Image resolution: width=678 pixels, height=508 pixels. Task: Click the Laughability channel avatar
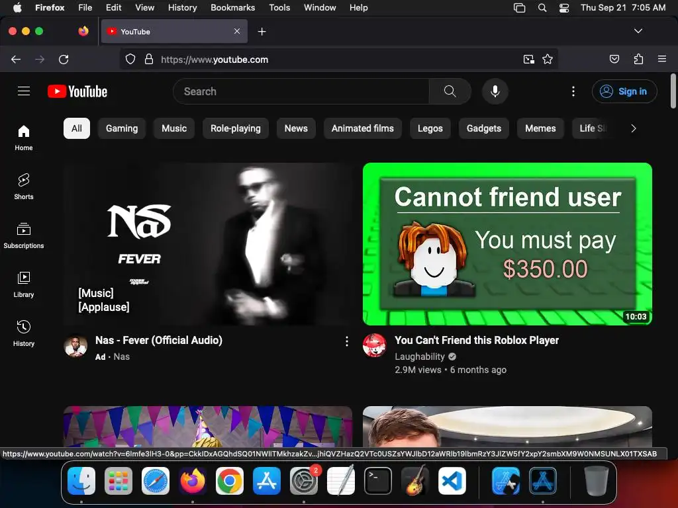(375, 346)
